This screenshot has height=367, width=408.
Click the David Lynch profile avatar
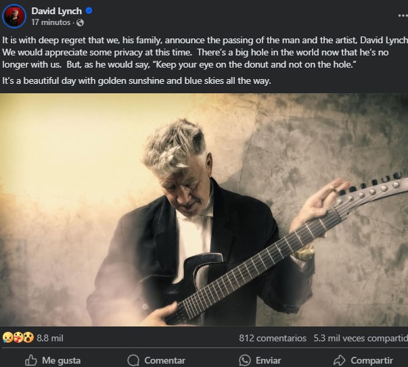point(14,16)
